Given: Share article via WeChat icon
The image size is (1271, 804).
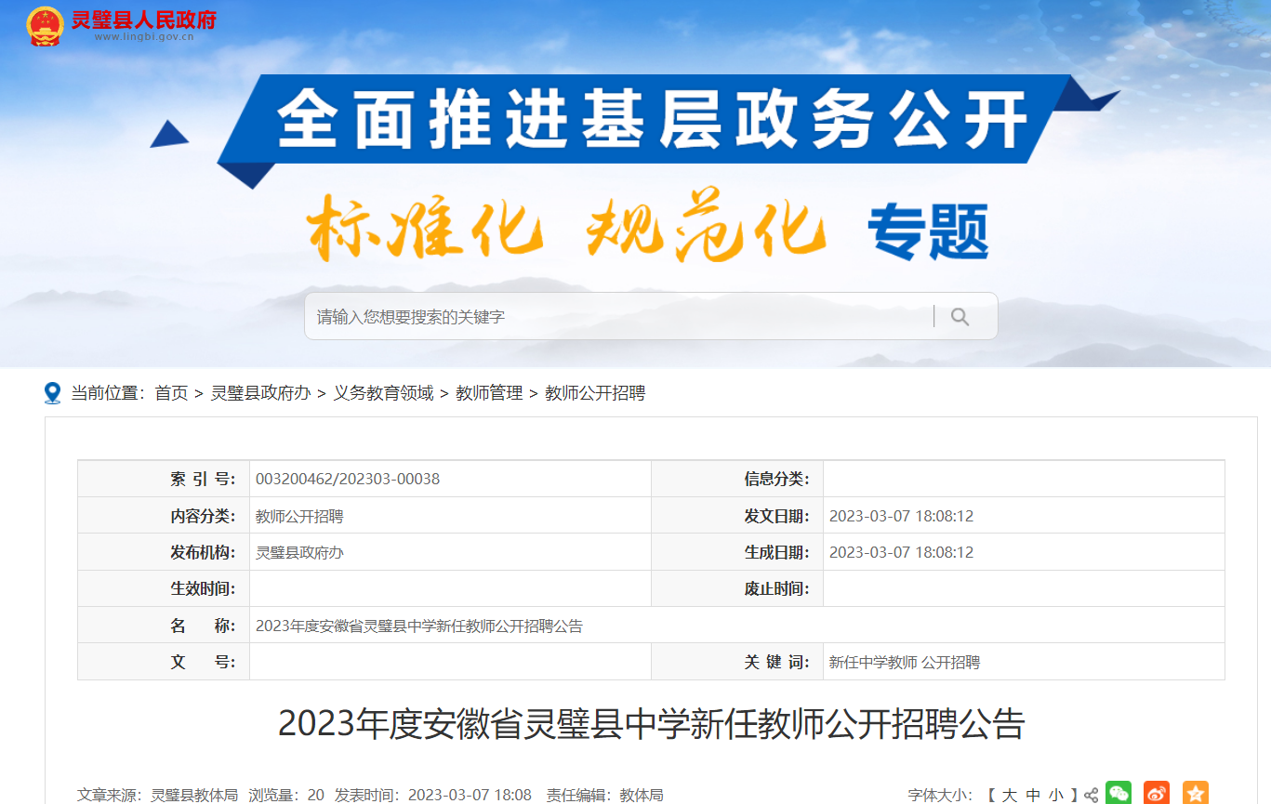Looking at the screenshot, I should 1119,794.
